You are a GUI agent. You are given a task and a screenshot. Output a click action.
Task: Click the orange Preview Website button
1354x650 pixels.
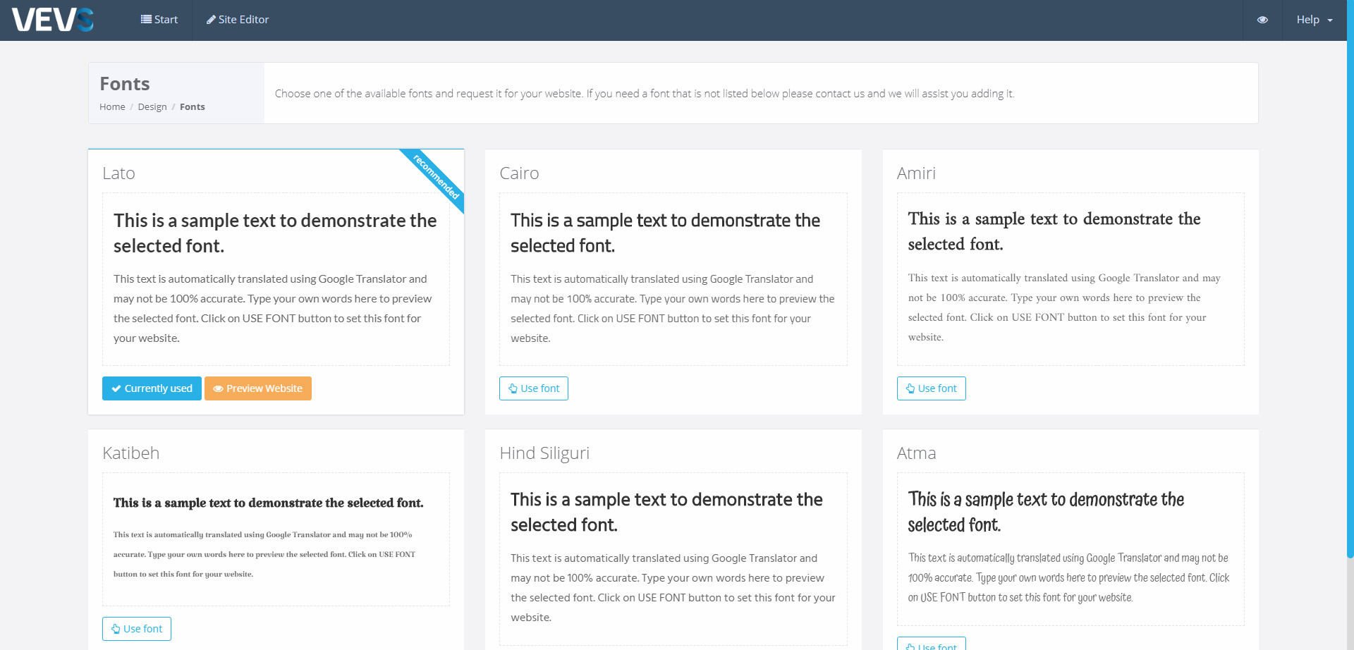[258, 388]
